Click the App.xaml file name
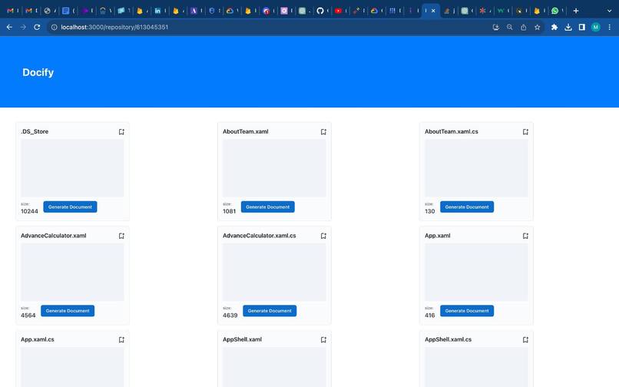 (438, 236)
